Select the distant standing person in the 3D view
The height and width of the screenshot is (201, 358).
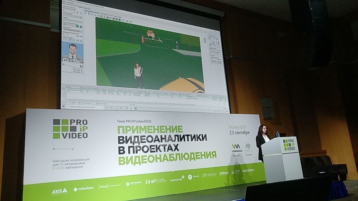coord(177,45)
